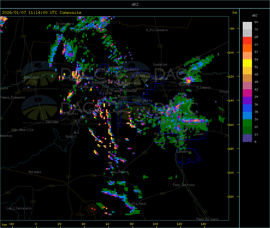Select the Nihuil label near the reservoir

pyautogui.click(x=71, y=137)
